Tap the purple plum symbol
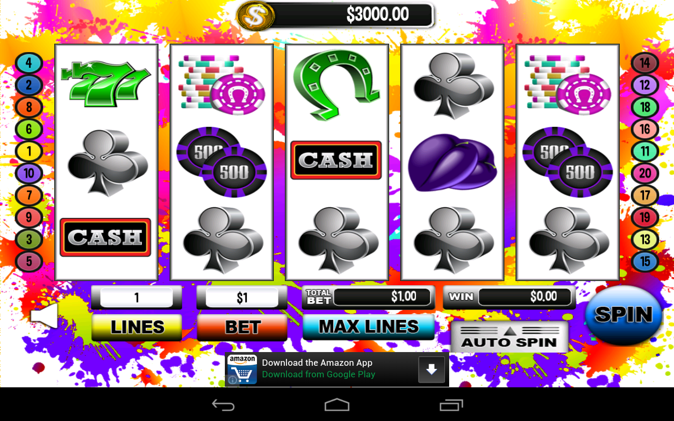 452,162
